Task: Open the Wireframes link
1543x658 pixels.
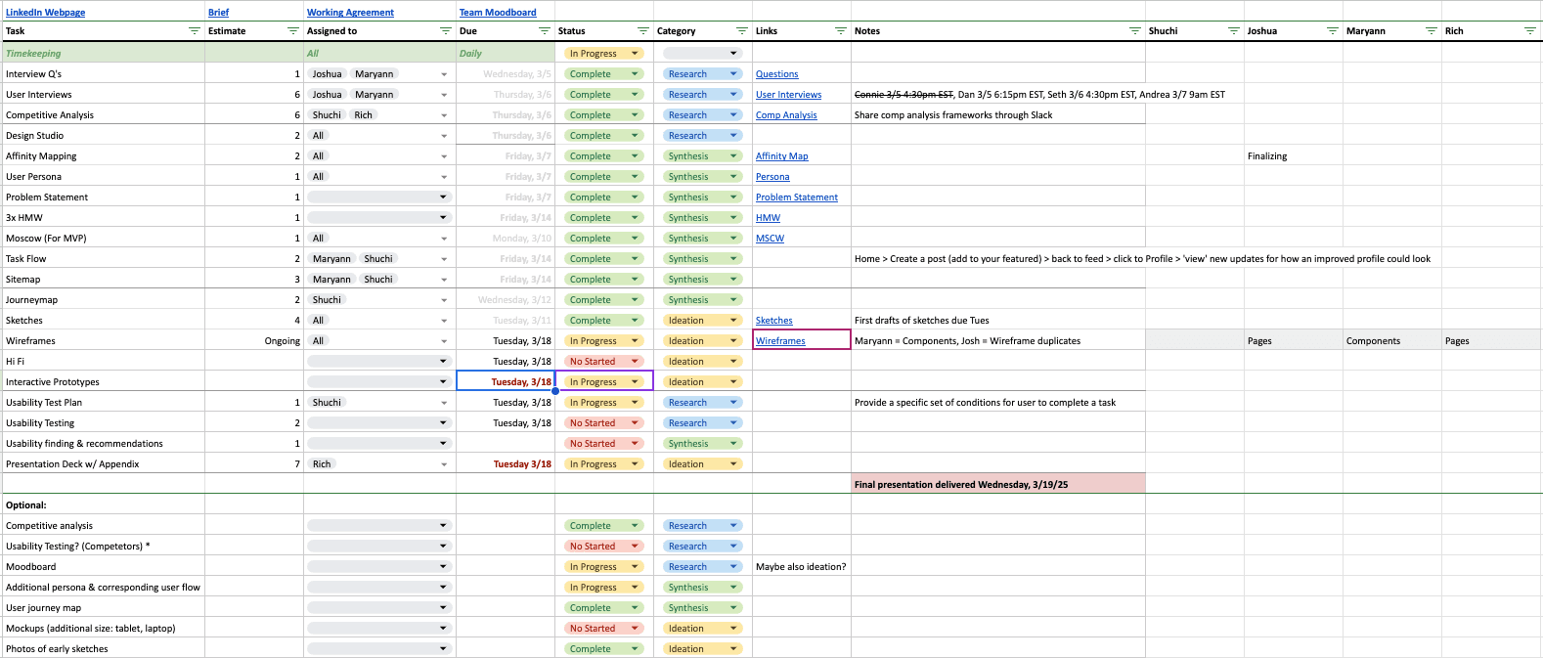Action: [780, 341]
